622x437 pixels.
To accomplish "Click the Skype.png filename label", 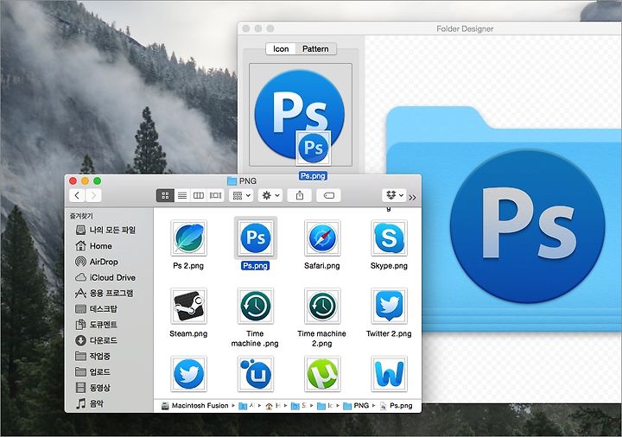I will [x=389, y=266].
